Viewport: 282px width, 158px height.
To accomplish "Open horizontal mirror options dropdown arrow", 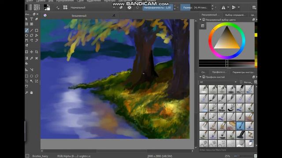I will 228,7.
